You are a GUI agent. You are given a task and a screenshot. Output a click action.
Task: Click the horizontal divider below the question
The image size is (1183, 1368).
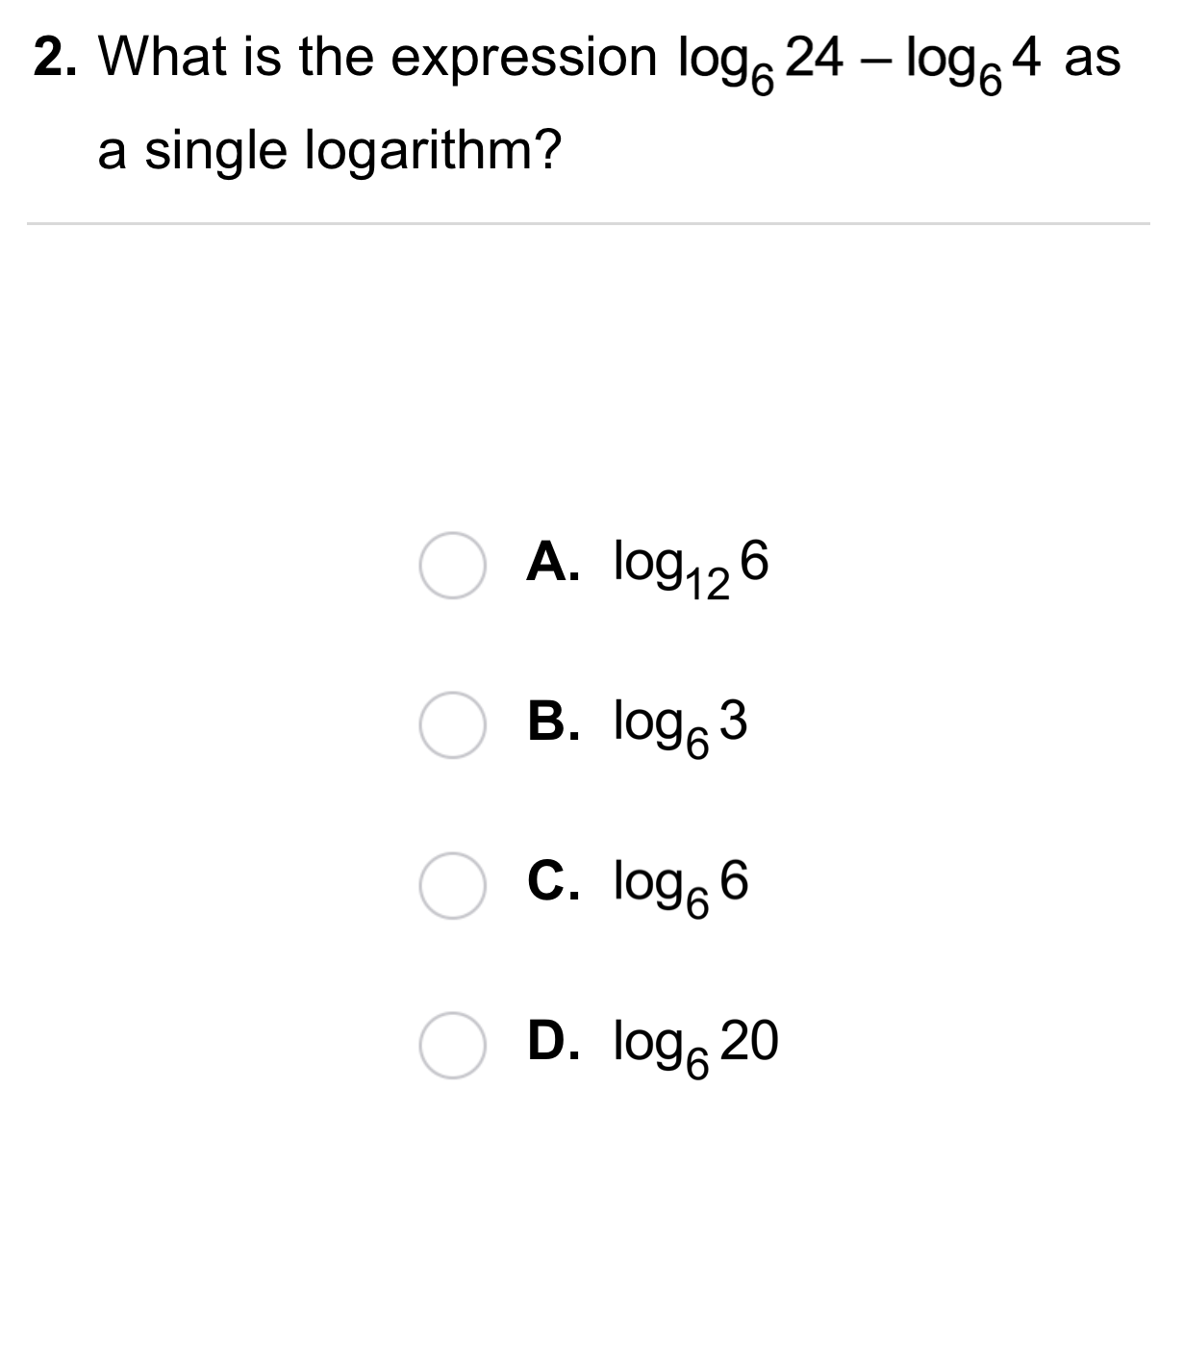589,223
